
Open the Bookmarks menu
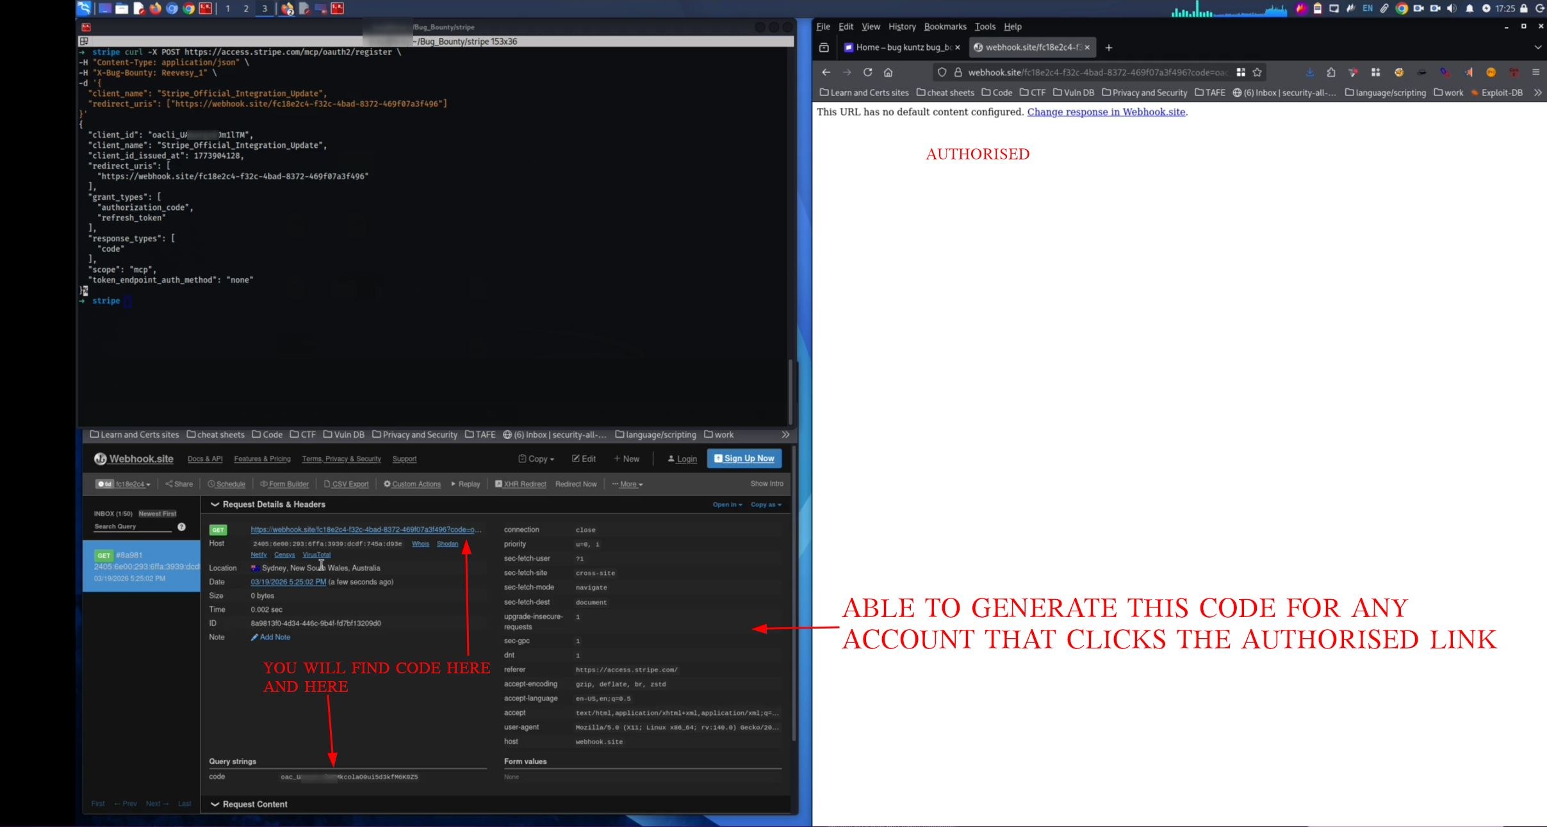tap(945, 27)
